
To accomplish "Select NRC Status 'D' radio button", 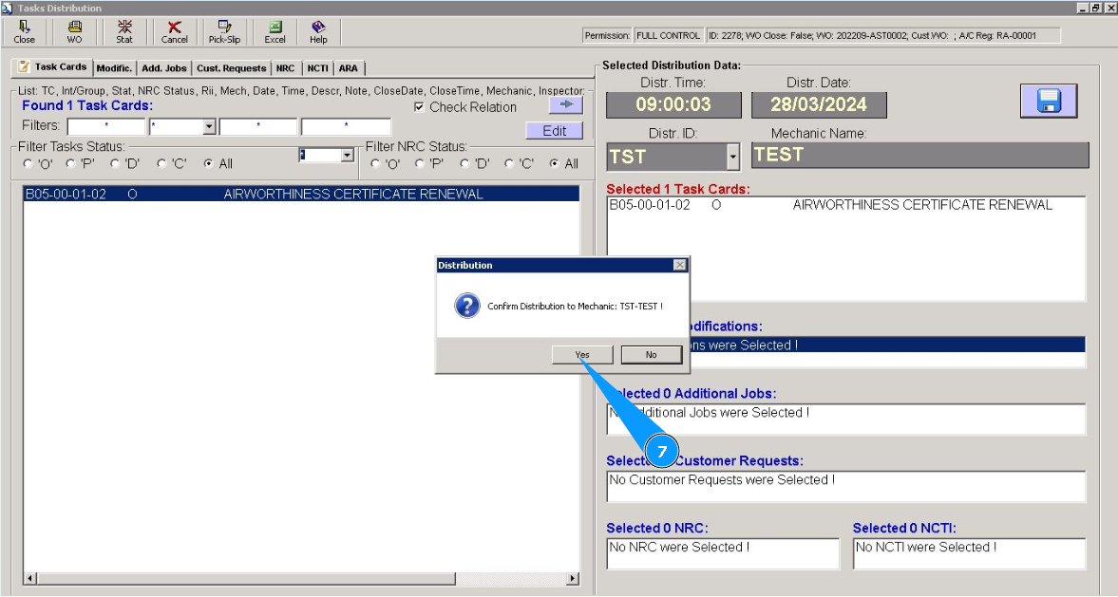I will [x=464, y=164].
